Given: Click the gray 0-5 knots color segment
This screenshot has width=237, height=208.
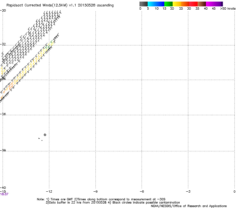Looking at the screenshot, I should point(143,4).
